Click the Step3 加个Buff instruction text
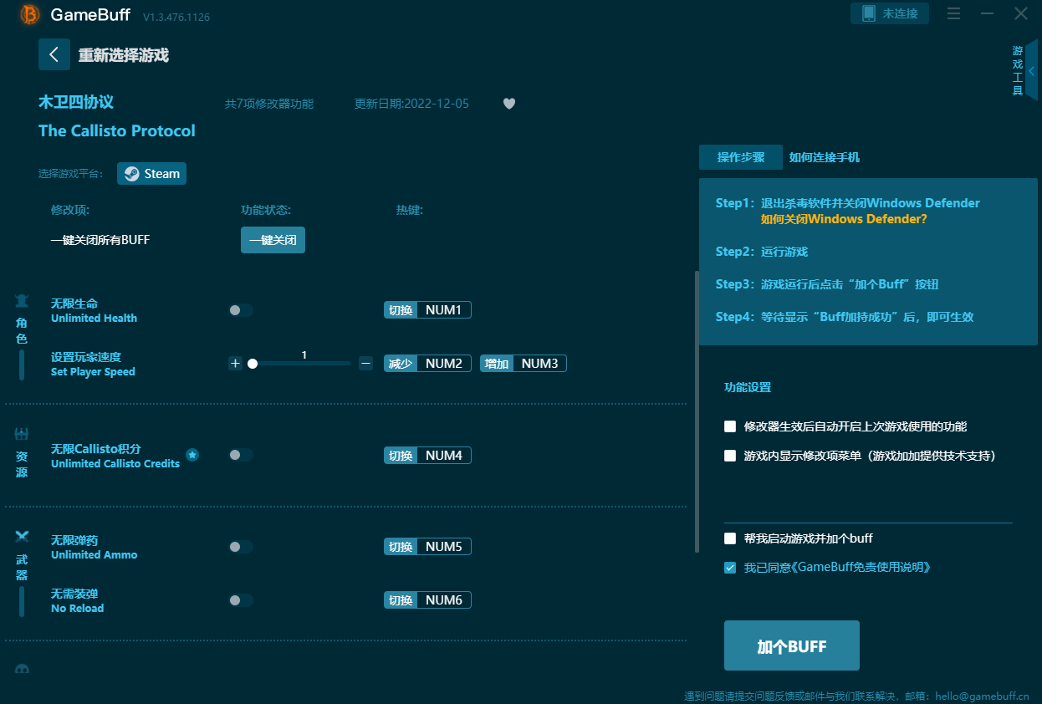Viewport: 1042px width, 704px height. [x=827, y=284]
